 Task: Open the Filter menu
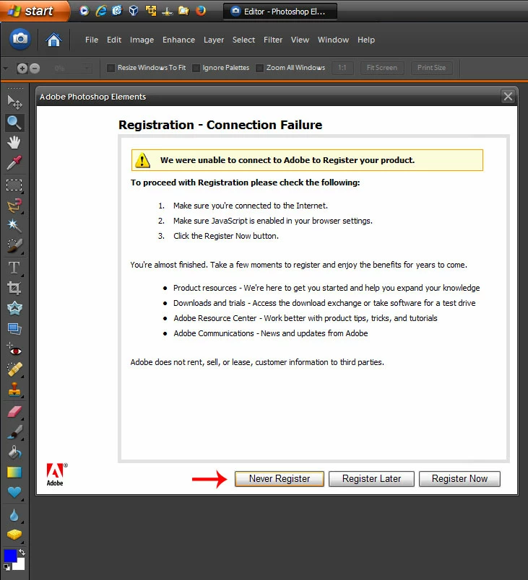coord(273,40)
